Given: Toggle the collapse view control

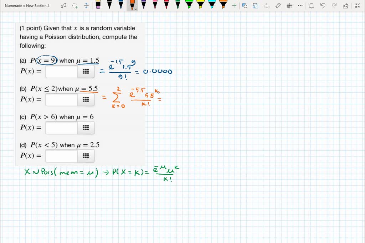Looking at the screenshot, I should point(358,6).
